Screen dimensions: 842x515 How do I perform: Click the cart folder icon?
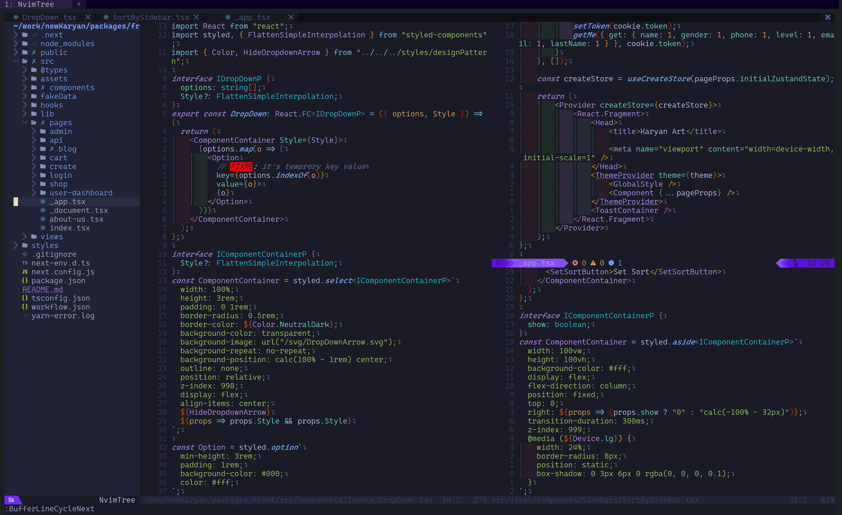click(43, 158)
